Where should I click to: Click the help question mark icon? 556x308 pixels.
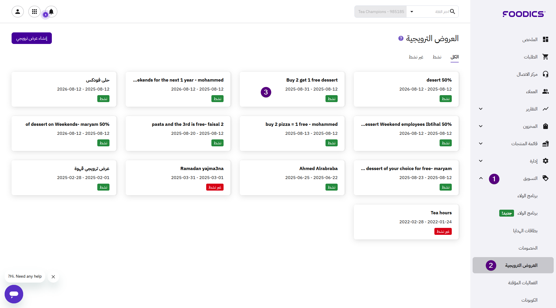click(401, 38)
